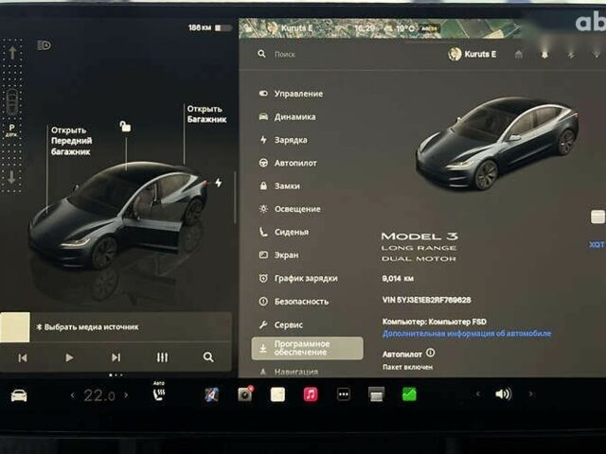Select Программное обеспечение menu item
Image resolution: width=606 pixels, height=454 pixels.
[x=307, y=348]
